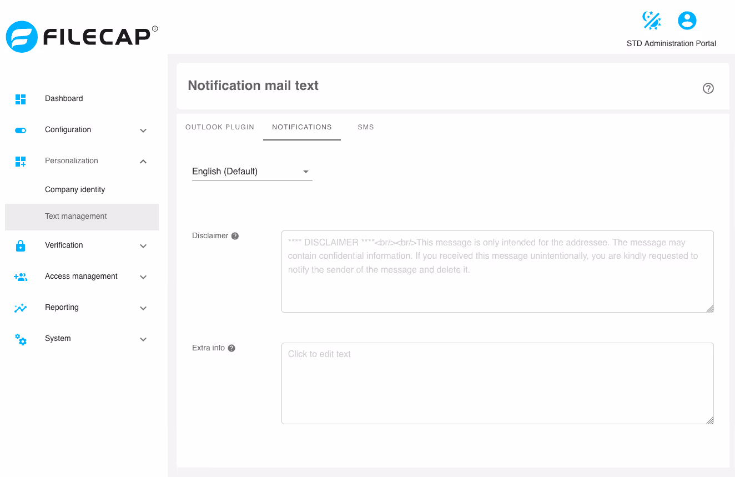The width and height of the screenshot is (735, 477).
Task: Expand the Configuration menu chevron
Action: [143, 130]
